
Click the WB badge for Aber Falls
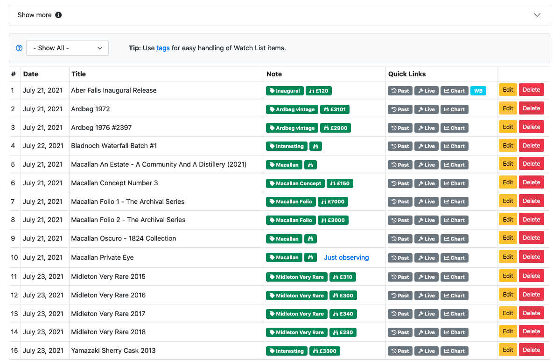click(x=478, y=90)
